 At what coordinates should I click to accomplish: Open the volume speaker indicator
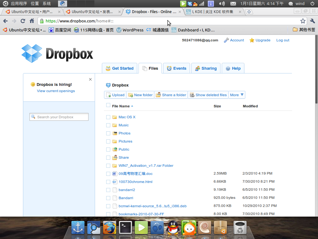222,4
